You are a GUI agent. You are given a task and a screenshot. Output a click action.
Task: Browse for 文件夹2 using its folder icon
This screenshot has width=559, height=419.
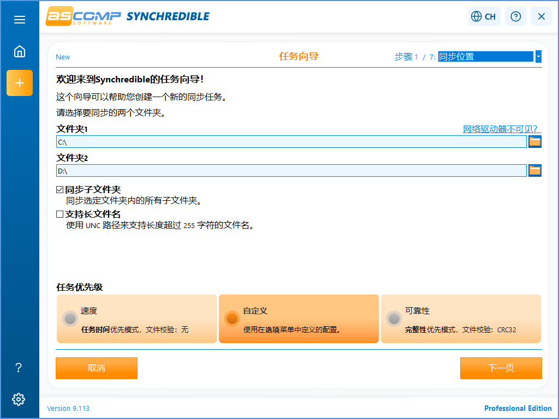[534, 170]
